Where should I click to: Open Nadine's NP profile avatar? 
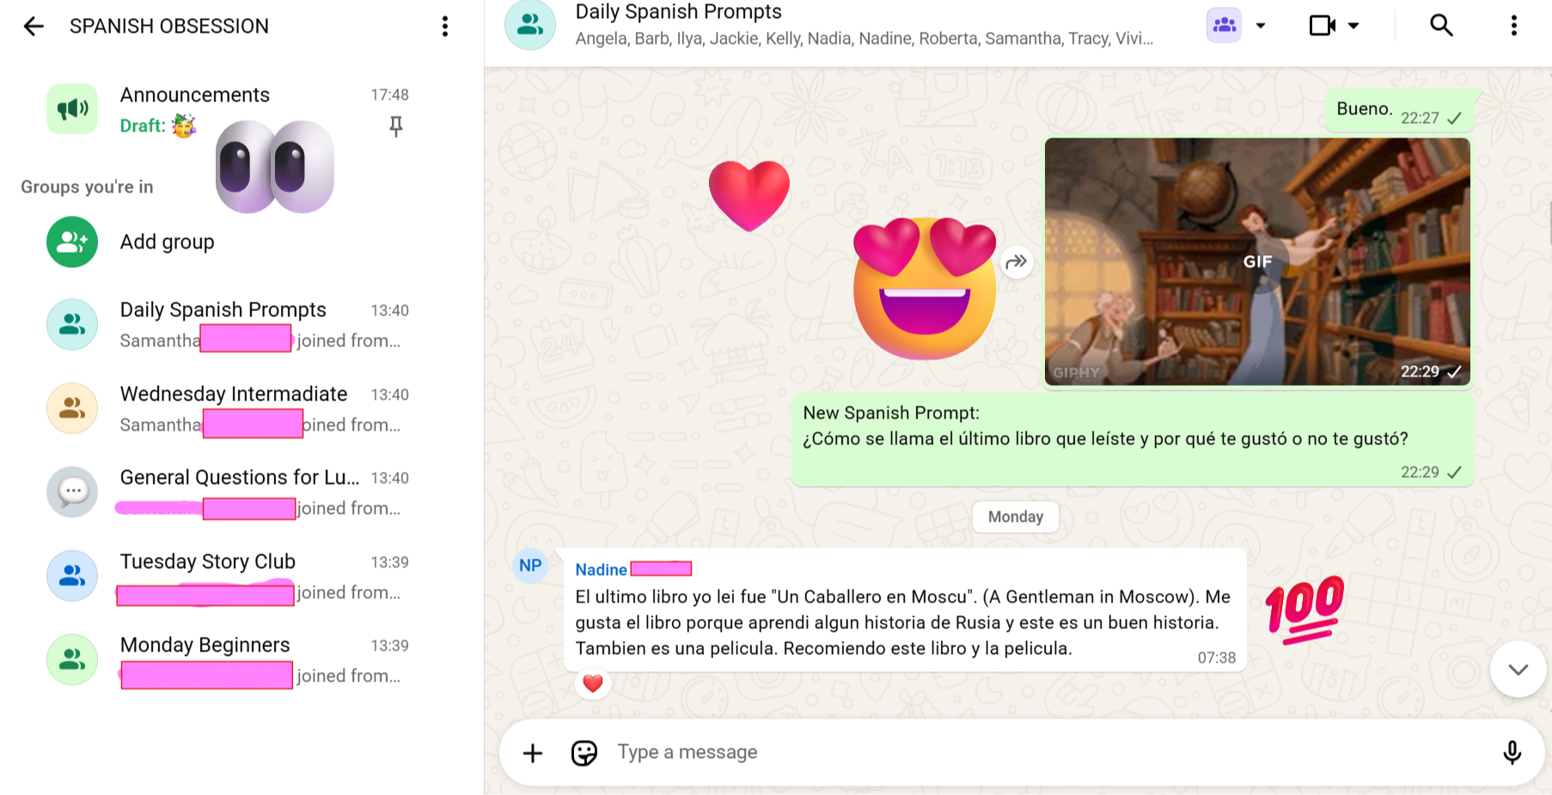click(530, 566)
